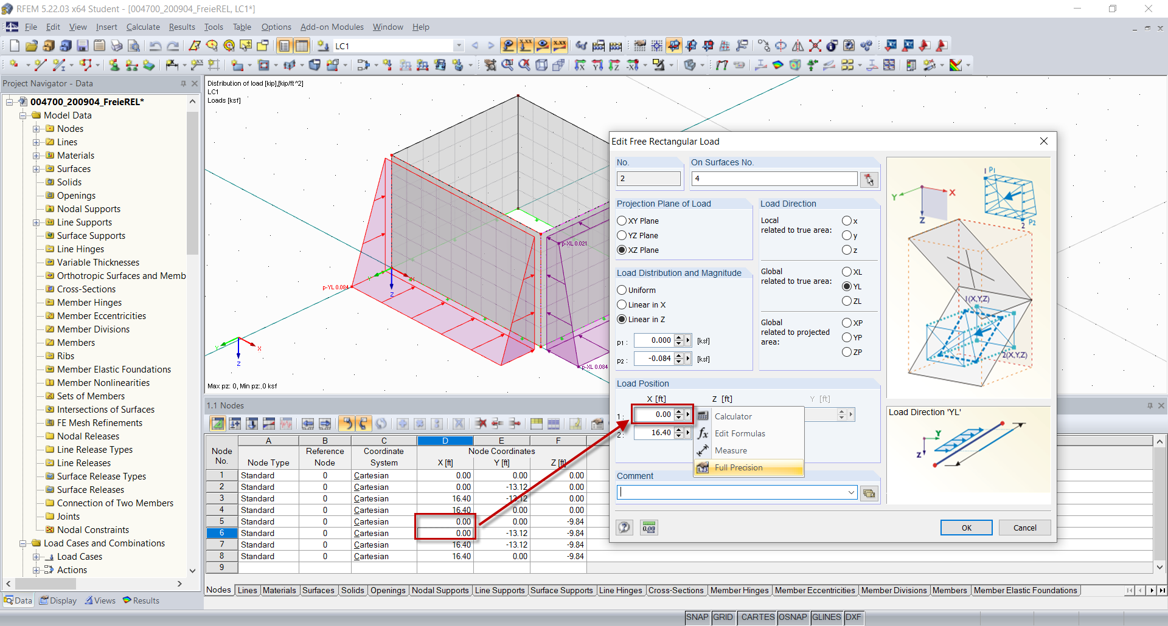Viewport: 1168px width, 626px height.
Task: Select the XY Plane projection radio button
Action: (622, 221)
